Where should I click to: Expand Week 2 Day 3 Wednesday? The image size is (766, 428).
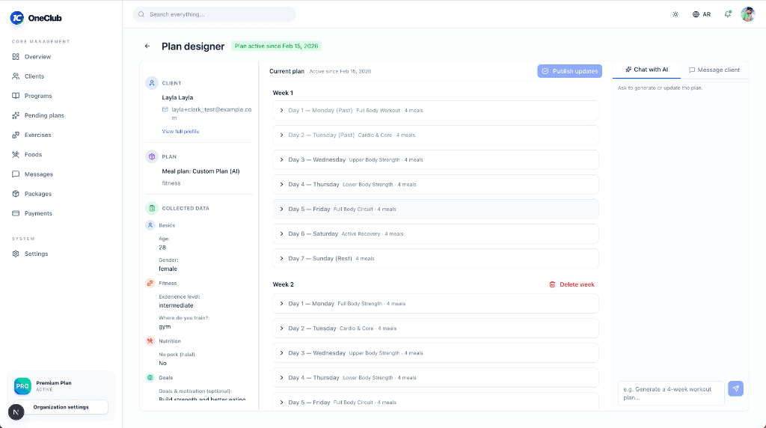pyautogui.click(x=435, y=352)
